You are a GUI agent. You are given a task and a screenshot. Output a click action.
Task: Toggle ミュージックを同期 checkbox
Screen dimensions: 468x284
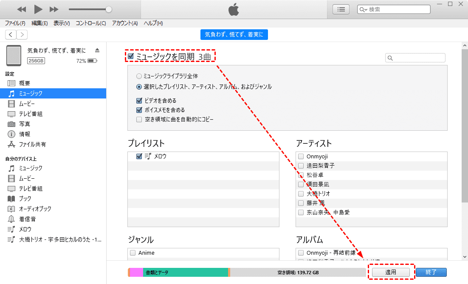pos(131,56)
